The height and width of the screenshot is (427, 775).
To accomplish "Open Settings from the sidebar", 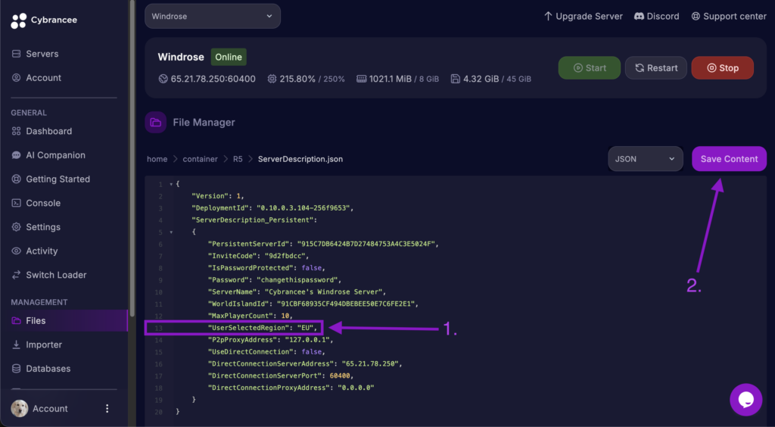I will click(43, 227).
